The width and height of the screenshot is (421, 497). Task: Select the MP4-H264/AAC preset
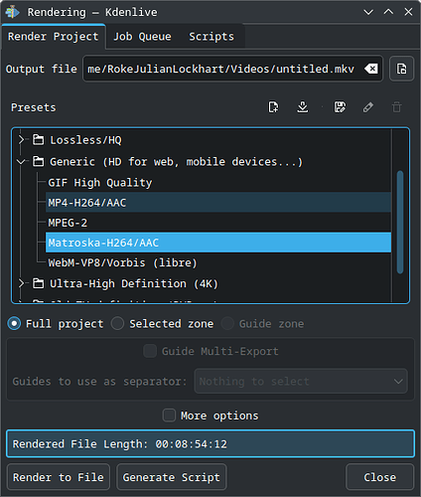218,203
